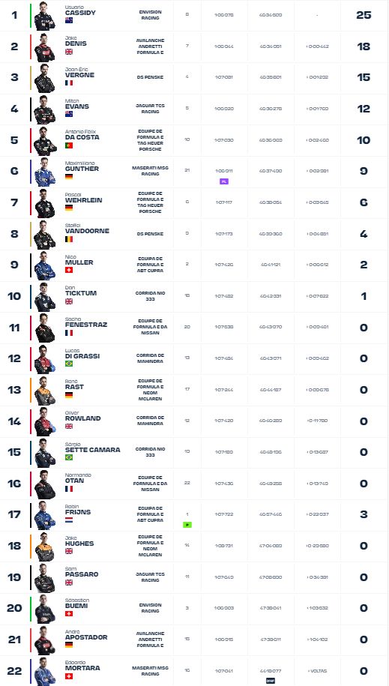Click the green pole position badge for Frijns
Image resolution: width=389 pixels, height=686 pixels.
coord(187,525)
